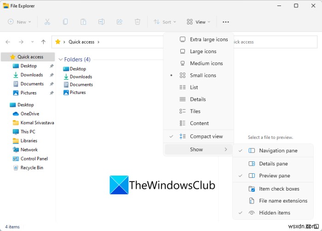Image resolution: width=322 pixels, height=231 pixels.
Task: Click Desktop icon in Folders list
Action: (66, 69)
